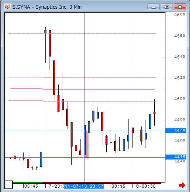Viewport: 190px width, 192px height.
Task: Click the 4500 price axis label
Action: pyautogui.click(x=180, y=99)
